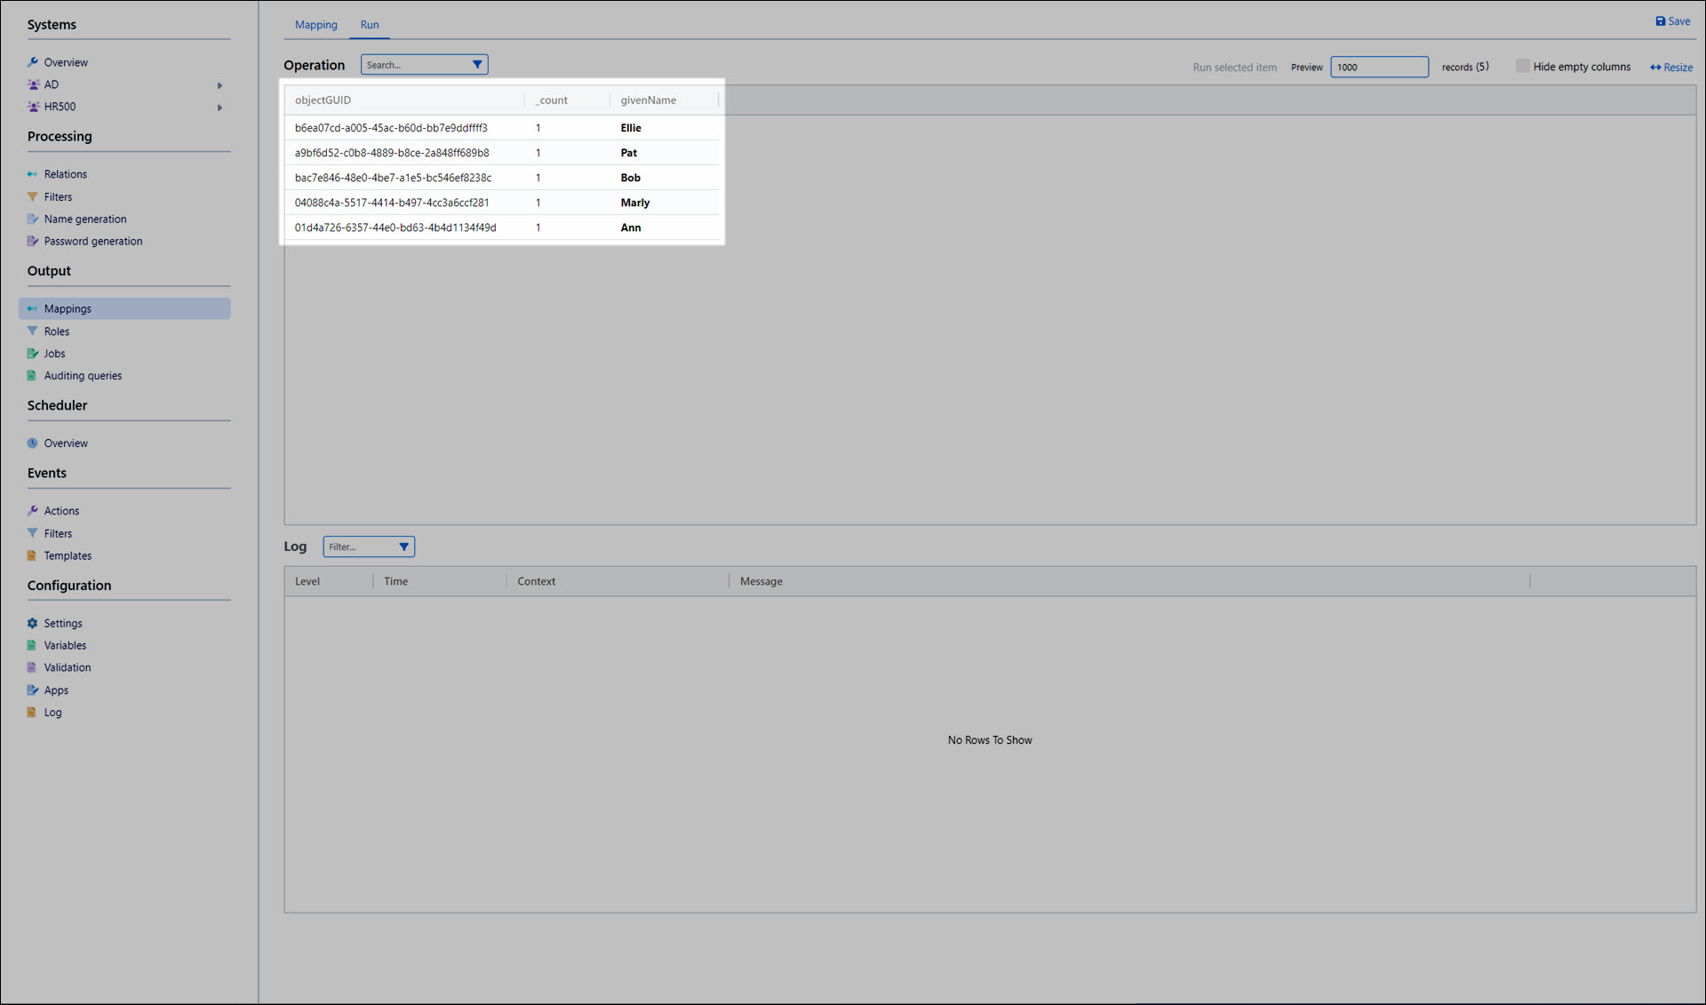Open the Operation search filter dropdown
Viewport: 1706px width, 1005px height.
(477, 65)
